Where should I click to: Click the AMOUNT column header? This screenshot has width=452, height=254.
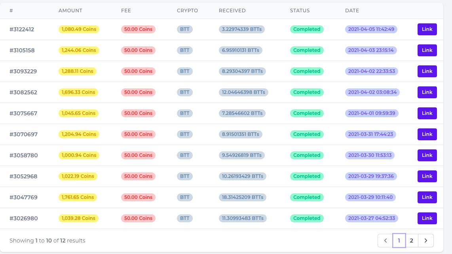(70, 11)
